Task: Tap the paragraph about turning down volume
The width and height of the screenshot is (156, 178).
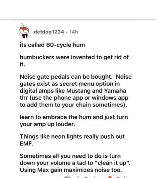Action: coord(75,163)
